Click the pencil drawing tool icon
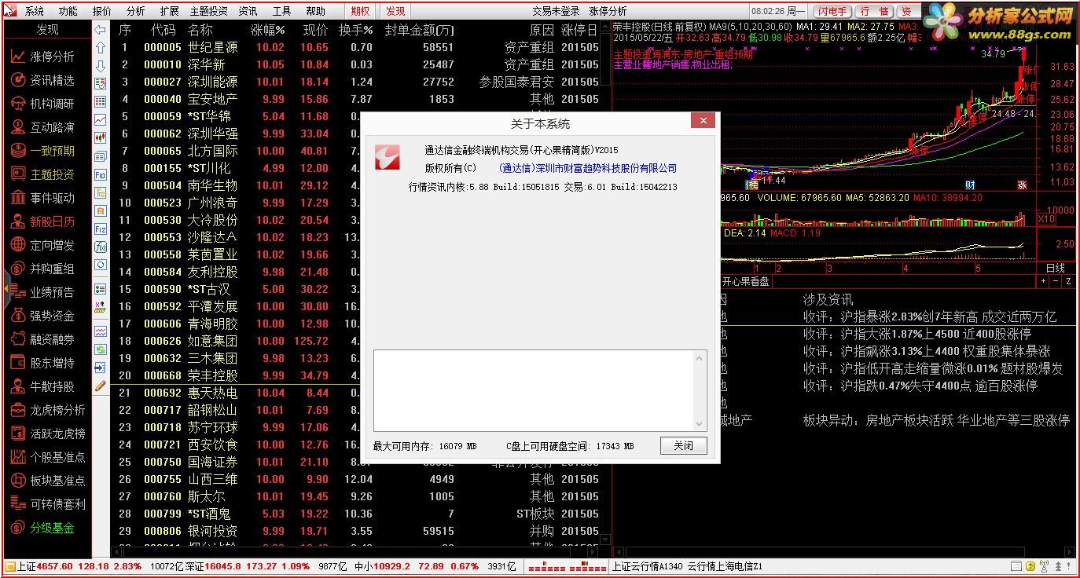 (x=100, y=386)
